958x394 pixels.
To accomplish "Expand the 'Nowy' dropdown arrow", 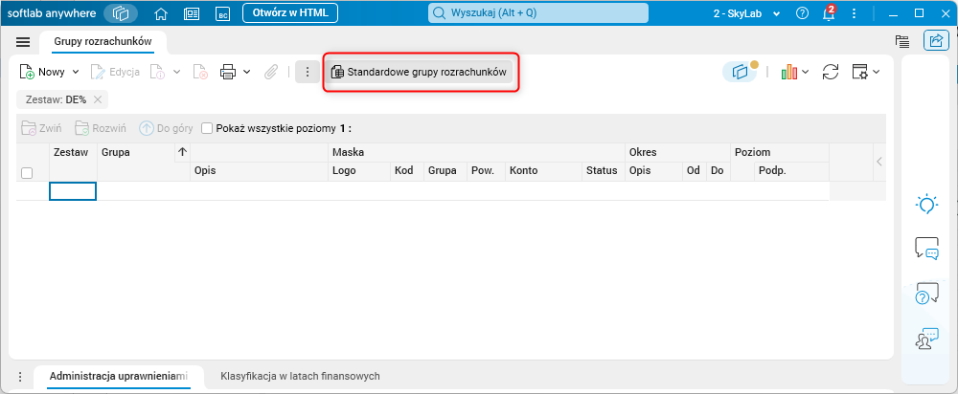I will (x=76, y=72).
